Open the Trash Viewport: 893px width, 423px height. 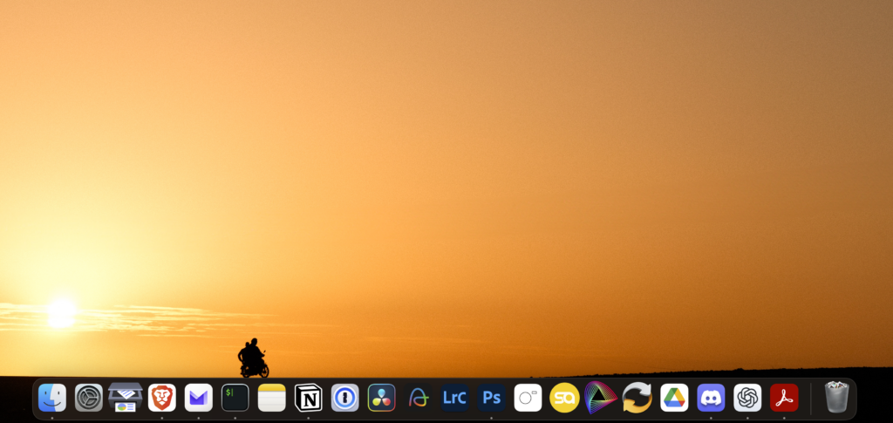pos(836,398)
